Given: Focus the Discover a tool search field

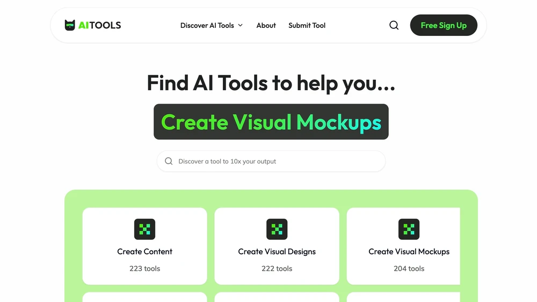Looking at the screenshot, I should click(x=271, y=161).
